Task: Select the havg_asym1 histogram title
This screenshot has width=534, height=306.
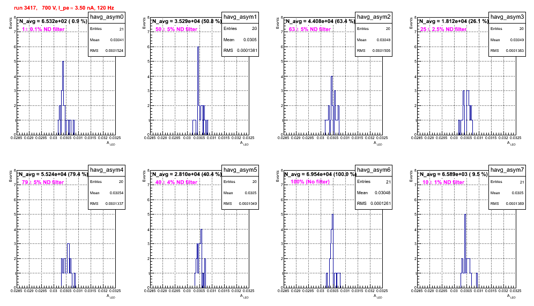Action: coord(240,17)
